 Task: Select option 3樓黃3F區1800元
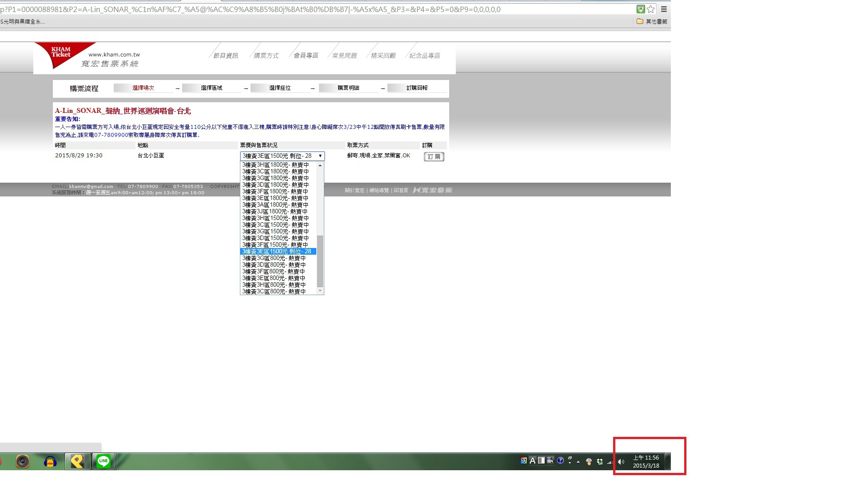[x=279, y=192]
